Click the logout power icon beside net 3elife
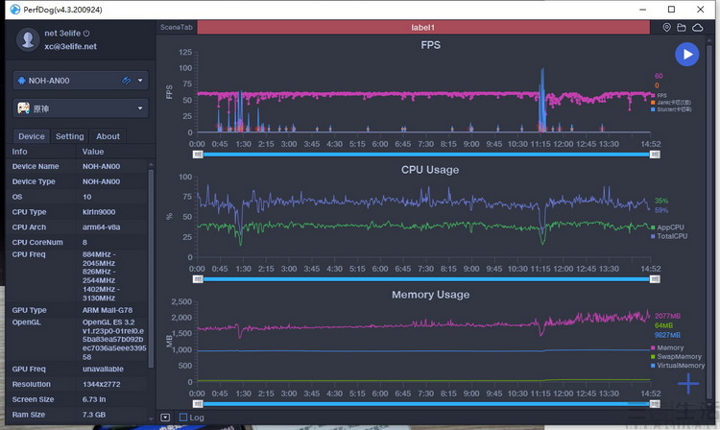This screenshot has height=430, width=720. pos(86,33)
